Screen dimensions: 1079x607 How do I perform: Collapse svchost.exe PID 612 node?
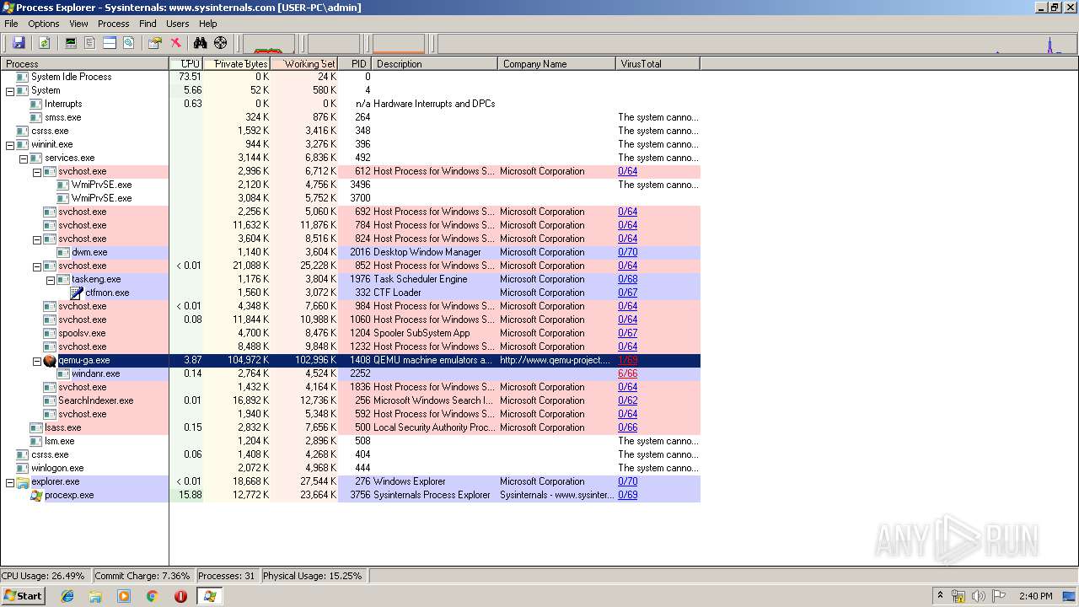[37, 171]
